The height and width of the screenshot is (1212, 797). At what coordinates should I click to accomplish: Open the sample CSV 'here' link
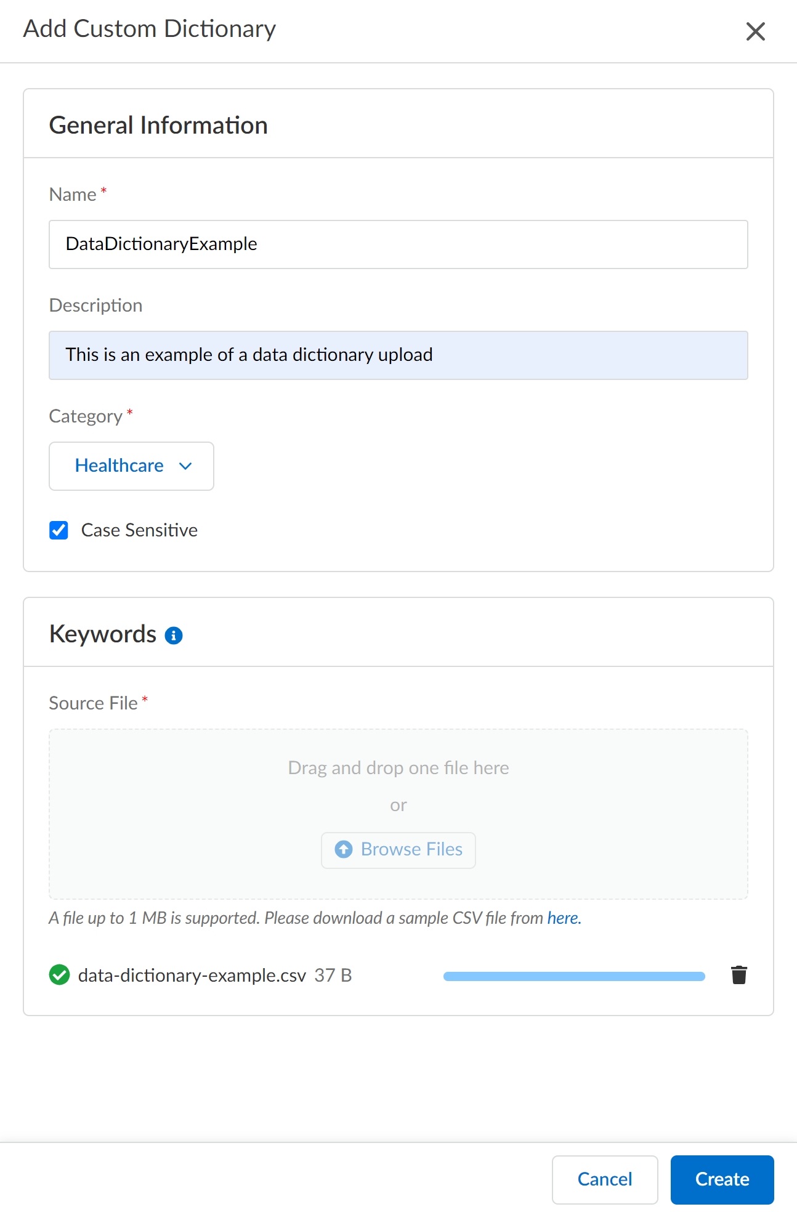pyautogui.click(x=564, y=918)
